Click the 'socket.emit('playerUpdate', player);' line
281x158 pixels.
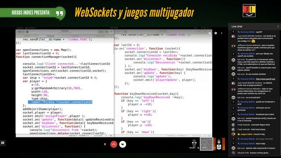pyautogui.click(x=165, y=80)
